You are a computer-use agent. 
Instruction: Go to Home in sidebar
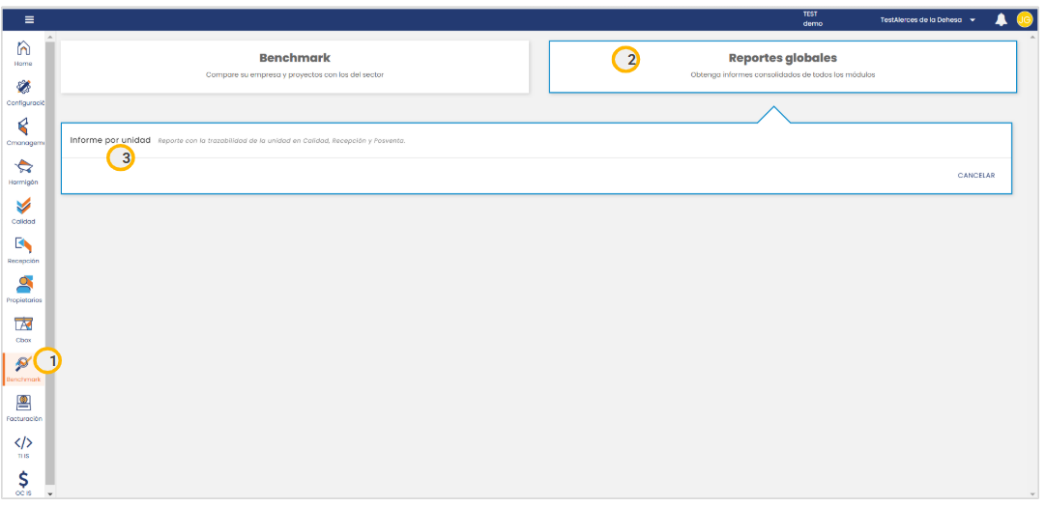23,49
